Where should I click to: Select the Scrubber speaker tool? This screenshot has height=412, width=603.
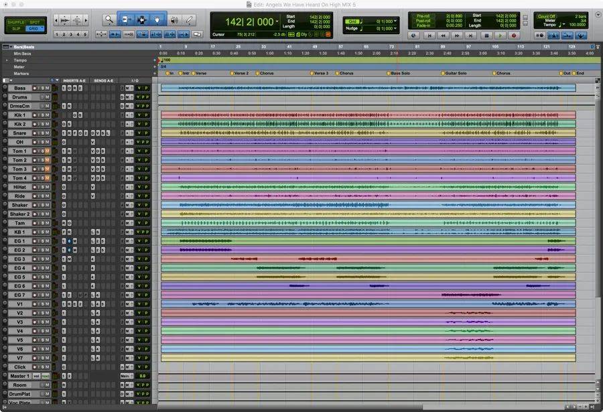[174, 20]
